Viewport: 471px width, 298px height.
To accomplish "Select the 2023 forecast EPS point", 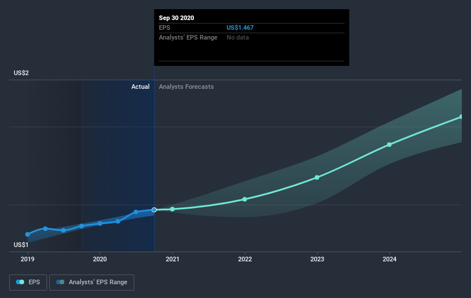I will coord(317,178).
